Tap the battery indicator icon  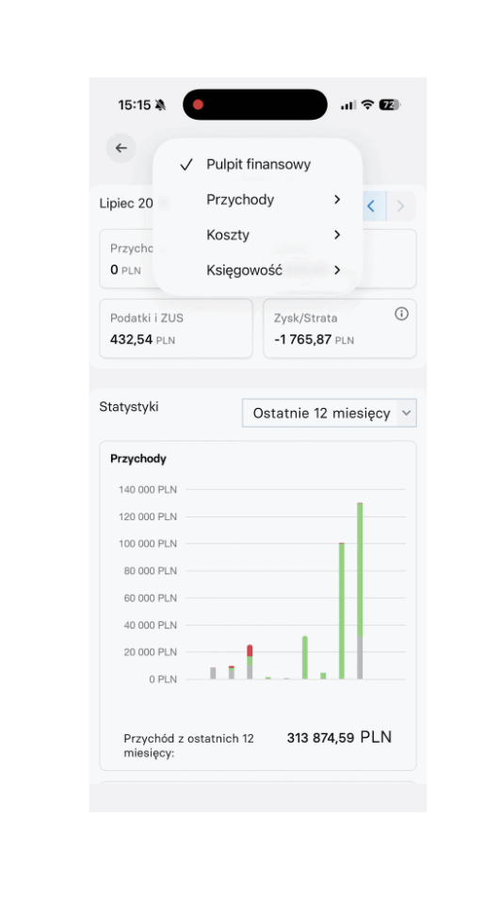tap(390, 105)
